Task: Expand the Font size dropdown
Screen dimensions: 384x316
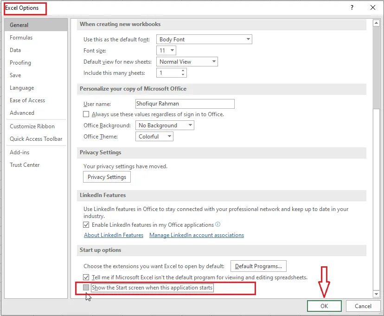Action: tap(166, 51)
